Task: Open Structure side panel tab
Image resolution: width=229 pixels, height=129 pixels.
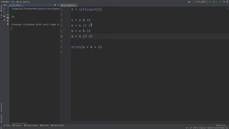Action: [1, 107]
